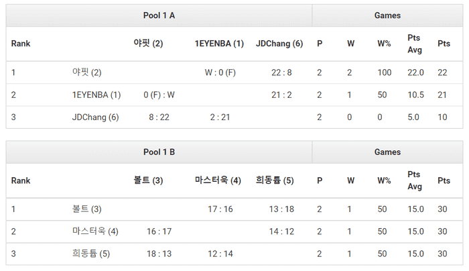Screen dimensions: 469x271
Task: Open the 21 : 2 match result
Action: (x=281, y=95)
